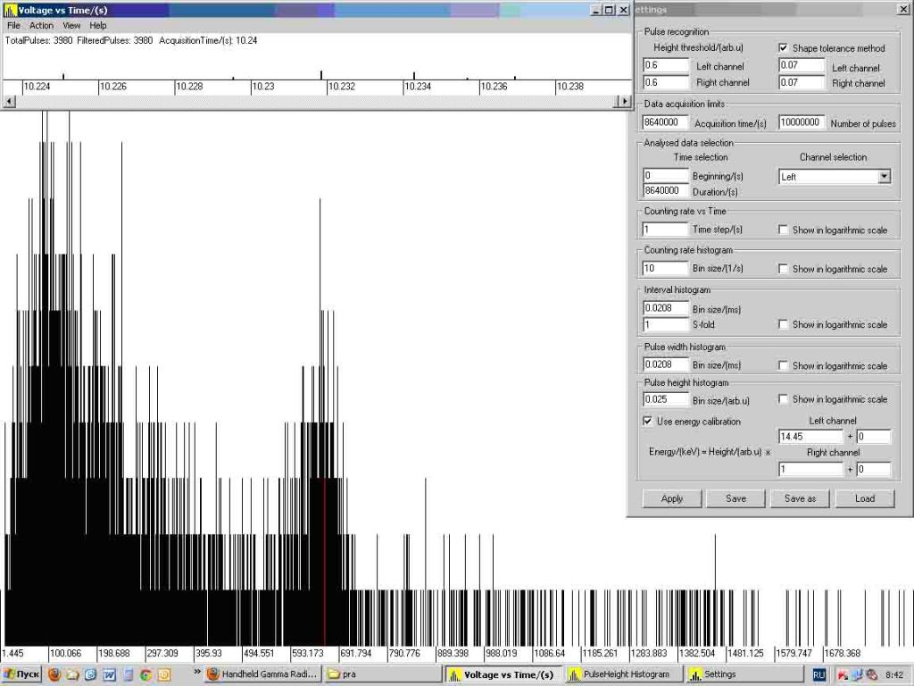Viewport: 914px width, 686px height.
Task: Open the Channel selection dropdown
Action: pos(884,177)
